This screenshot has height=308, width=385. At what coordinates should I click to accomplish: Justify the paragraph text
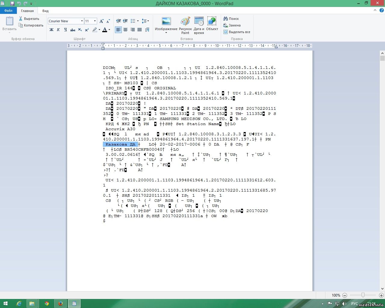click(140, 30)
